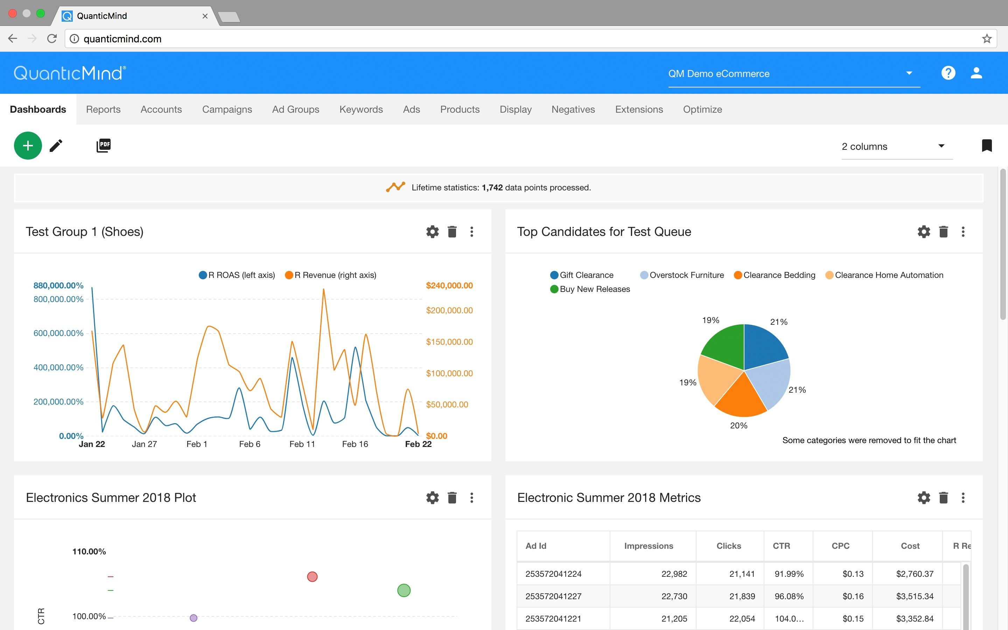Open more options for Top Candidates chart
Image resolution: width=1008 pixels, height=630 pixels.
click(963, 232)
